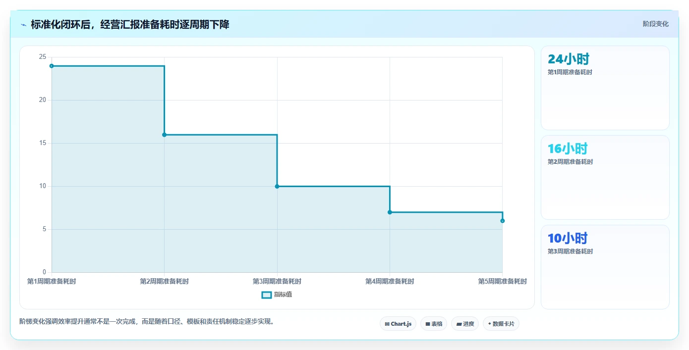Click x-axis label 第4周期准备耗时
The image size is (689, 350).
click(390, 281)
